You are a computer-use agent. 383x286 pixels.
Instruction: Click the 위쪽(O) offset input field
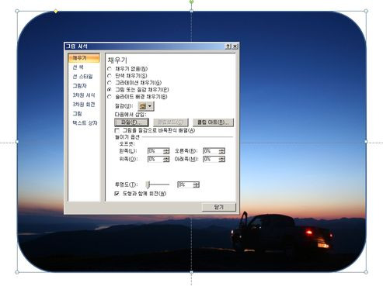tap(155, 159)
